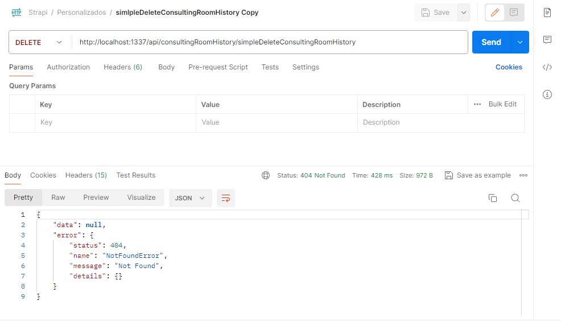Search the response with magnifier icon
The image size is (561, 321).
(x=515, y=198)
